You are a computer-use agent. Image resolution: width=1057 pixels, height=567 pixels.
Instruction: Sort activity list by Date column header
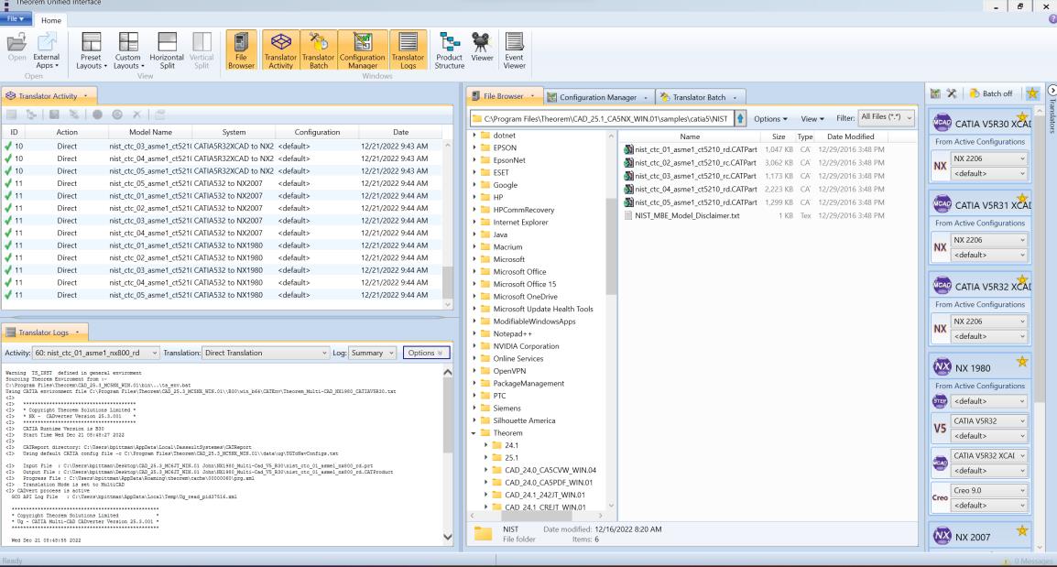(400, 132)
